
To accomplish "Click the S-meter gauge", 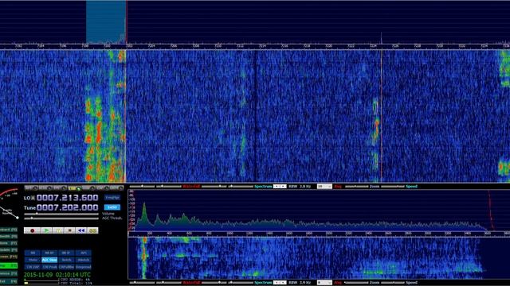I will coord(9,203).
